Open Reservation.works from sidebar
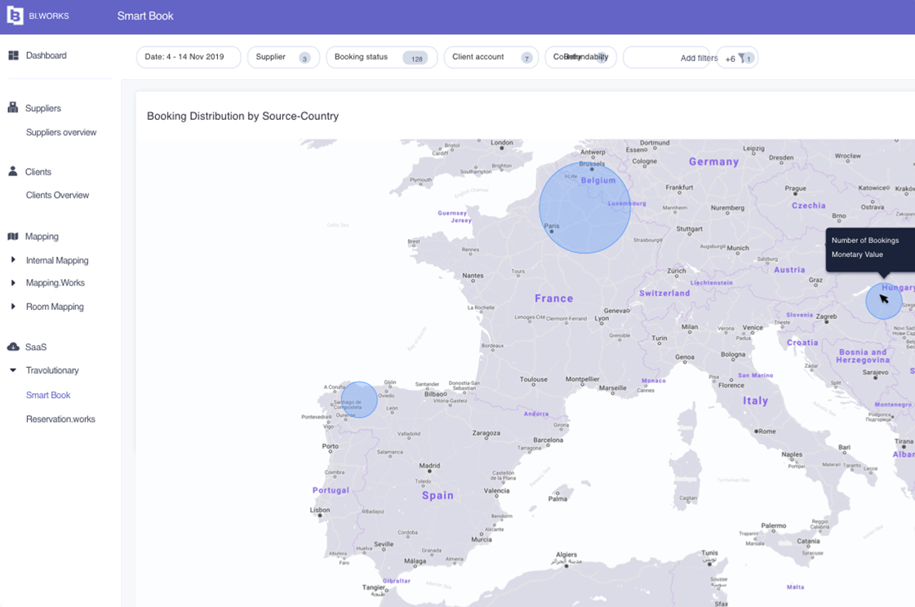This screenshot has height=607, width=915. (x=60, y=419)
